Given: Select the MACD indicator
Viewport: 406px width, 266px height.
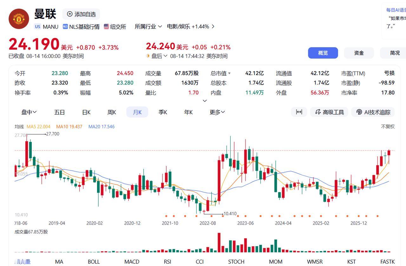Looking at the screenshot, I should tap(132, 262).
